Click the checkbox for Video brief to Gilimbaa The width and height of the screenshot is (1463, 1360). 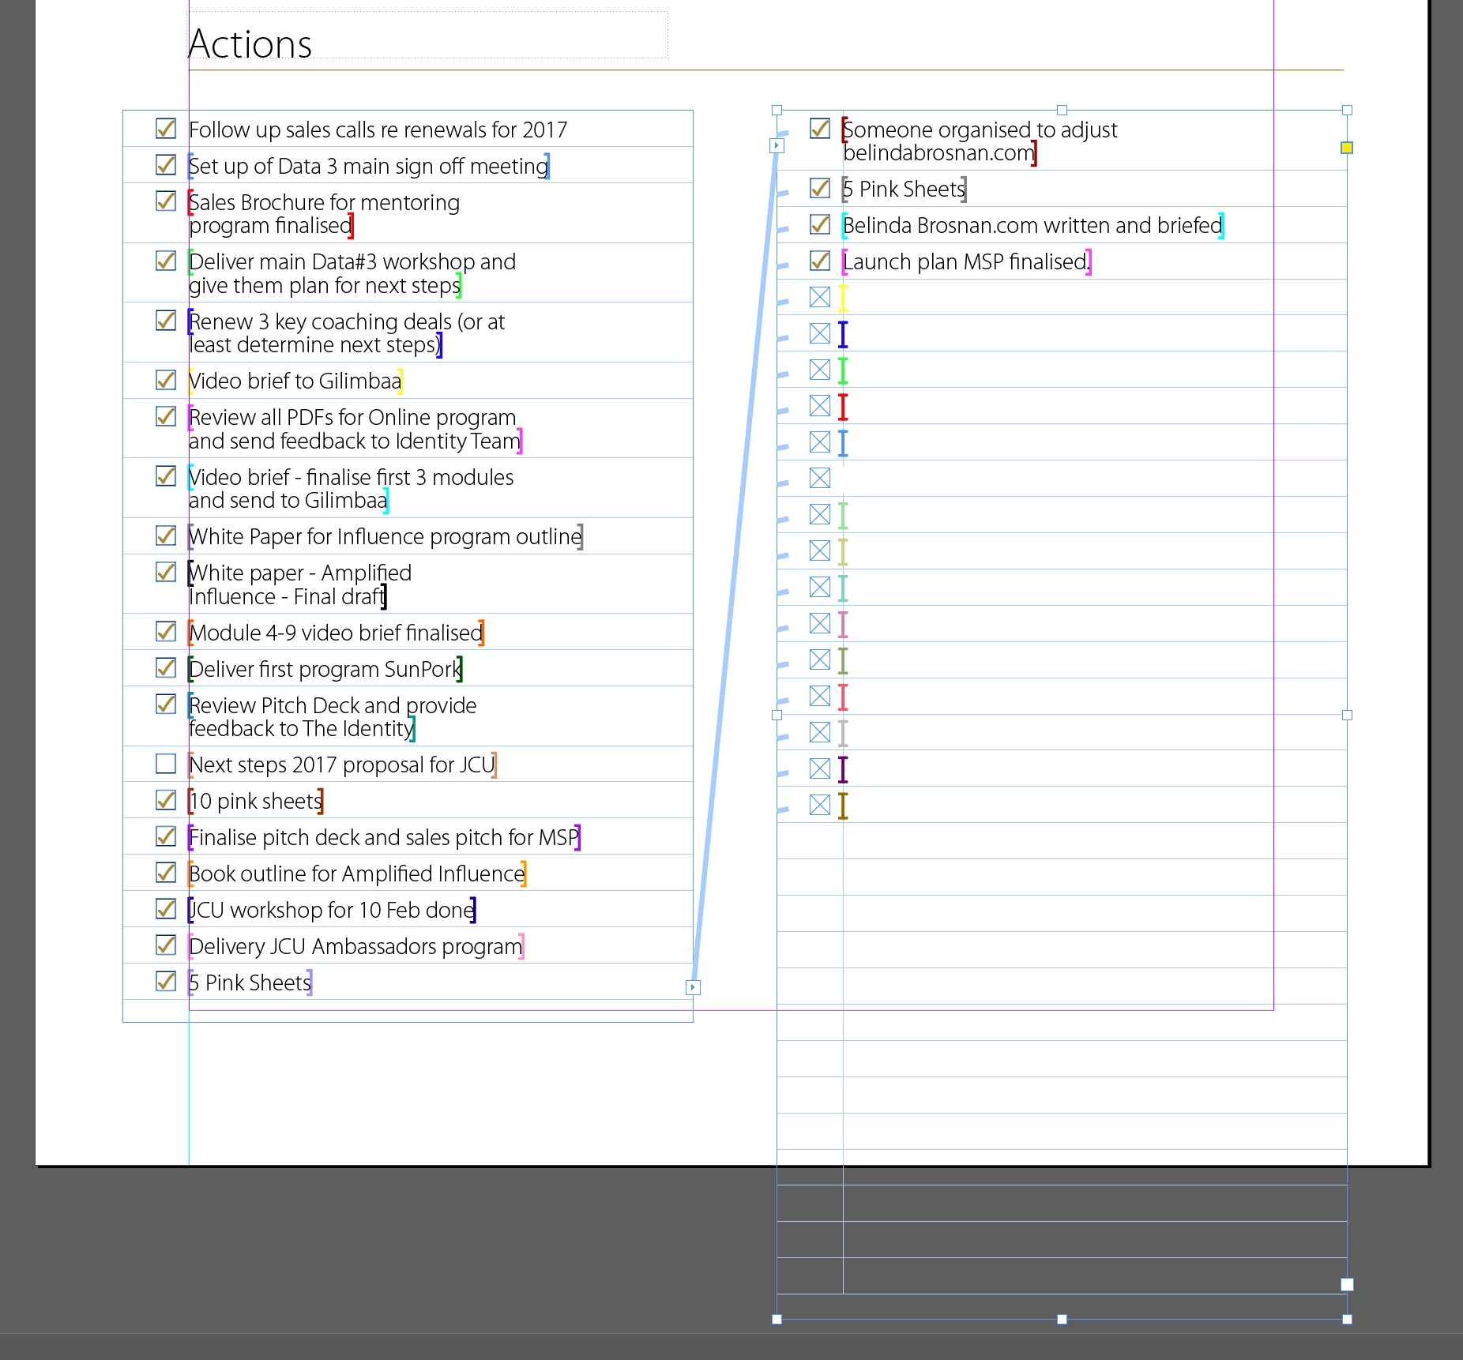[166, 379]
